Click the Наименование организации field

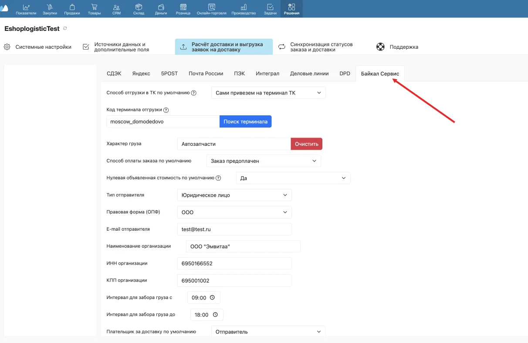coord(243,246)
